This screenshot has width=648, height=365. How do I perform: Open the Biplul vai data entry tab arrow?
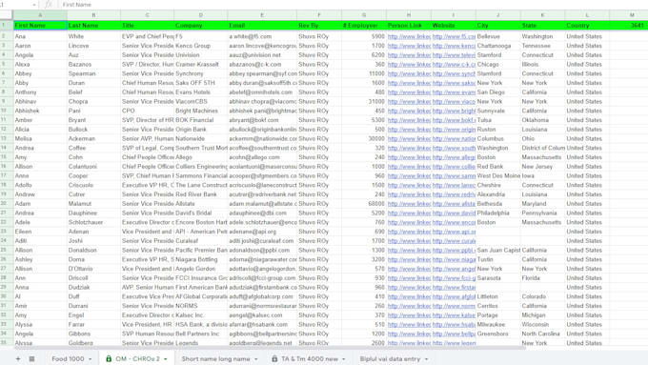click(x=426, y=359)
